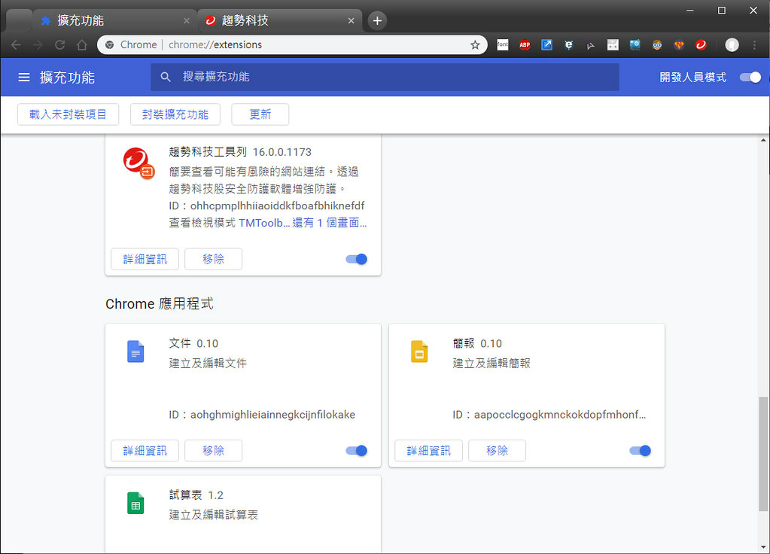The width and height of the screenshot is (770, 554).
Task: Click the 建立及編輯簡報 description
Action: (492, 363)
